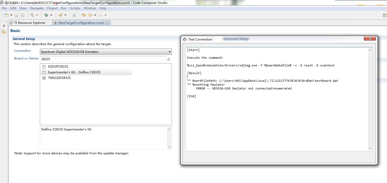The width and height of the screenshot is (387, 183).
Task: Open the Search flashlight dropdown arrow
Action: point(65,15)
